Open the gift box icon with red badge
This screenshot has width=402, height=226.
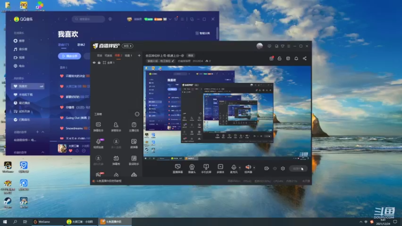point(271,58)
